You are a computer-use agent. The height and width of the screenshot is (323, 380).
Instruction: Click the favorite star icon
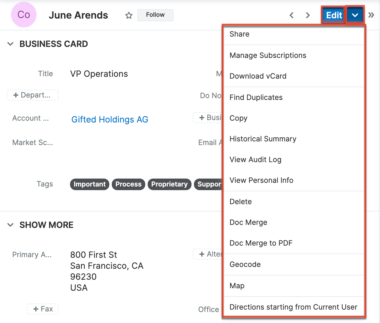tap(129, 15)
